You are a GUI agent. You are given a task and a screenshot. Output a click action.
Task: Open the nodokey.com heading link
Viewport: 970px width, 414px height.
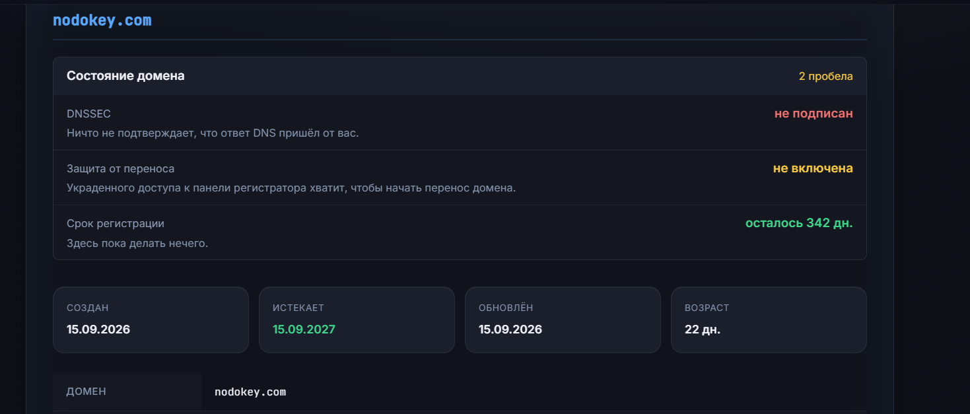(102, 20)
